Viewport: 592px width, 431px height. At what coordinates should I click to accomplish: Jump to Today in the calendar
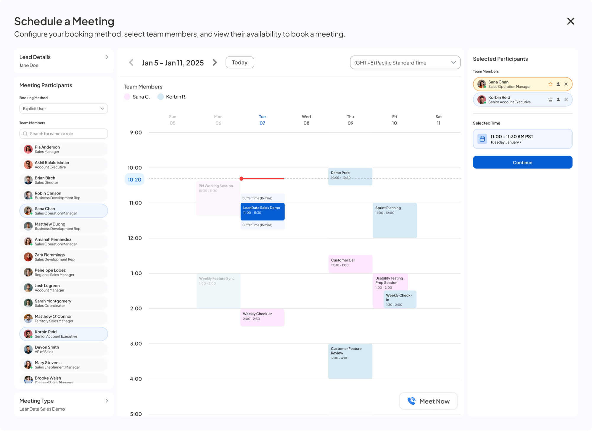[x=240, y=62]
